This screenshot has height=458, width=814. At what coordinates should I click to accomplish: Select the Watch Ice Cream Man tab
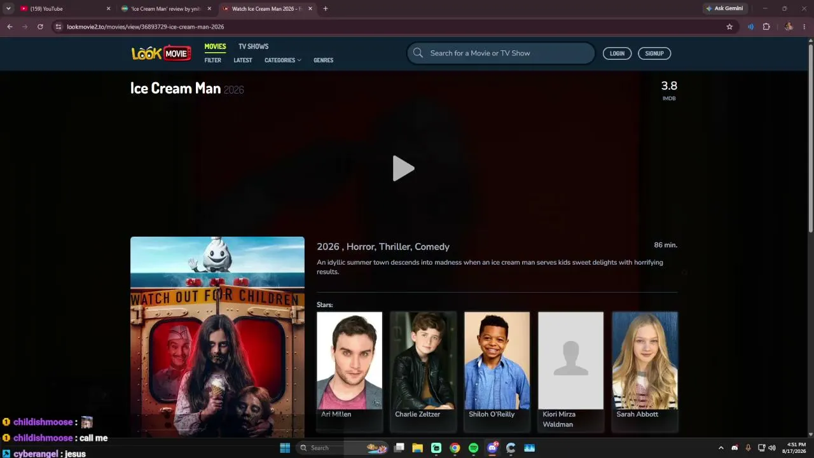click(268, 9)
